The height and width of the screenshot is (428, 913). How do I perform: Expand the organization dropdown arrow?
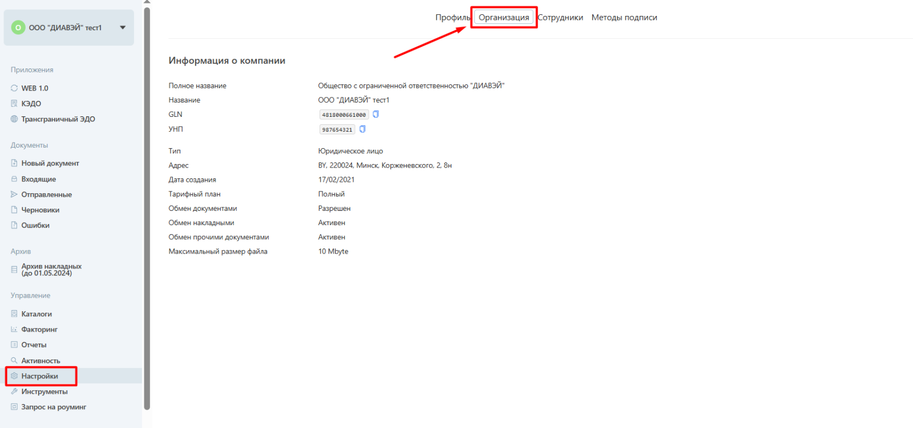point(123,27)
